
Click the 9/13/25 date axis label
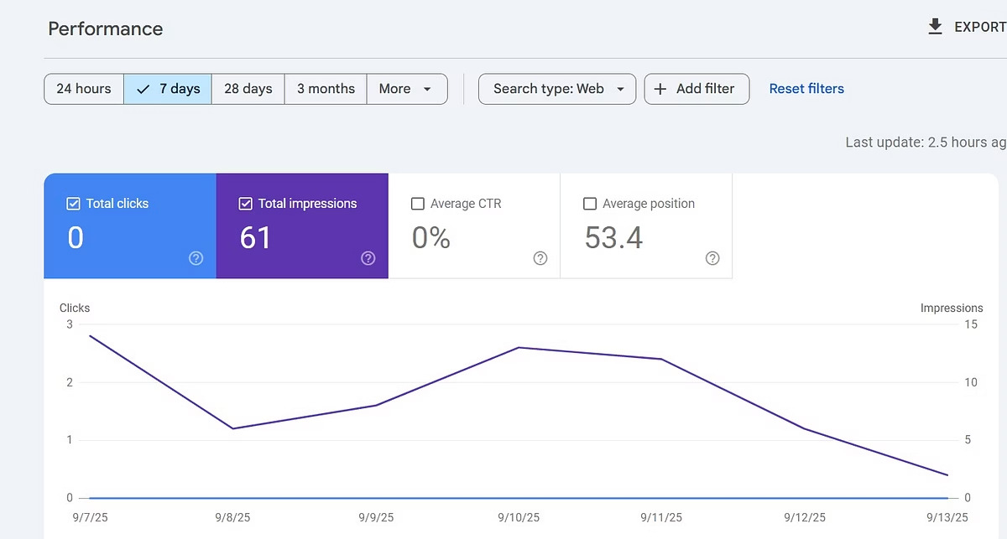tap(947, 518)
